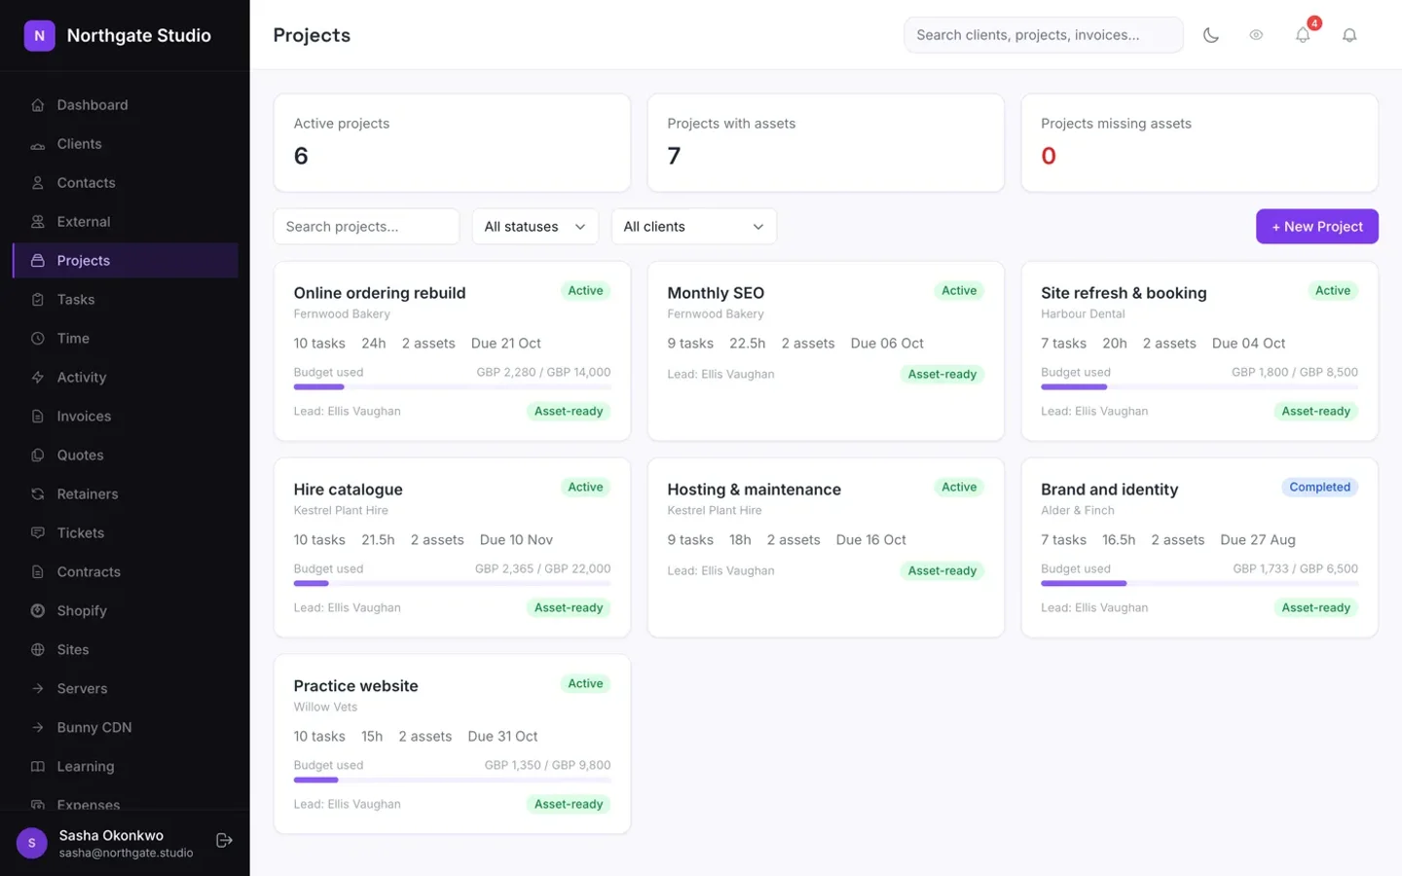Navigate to Servers in the sidebar
Screen dimensions: 1402x876
pyautogui.click(x=126, y=689)
